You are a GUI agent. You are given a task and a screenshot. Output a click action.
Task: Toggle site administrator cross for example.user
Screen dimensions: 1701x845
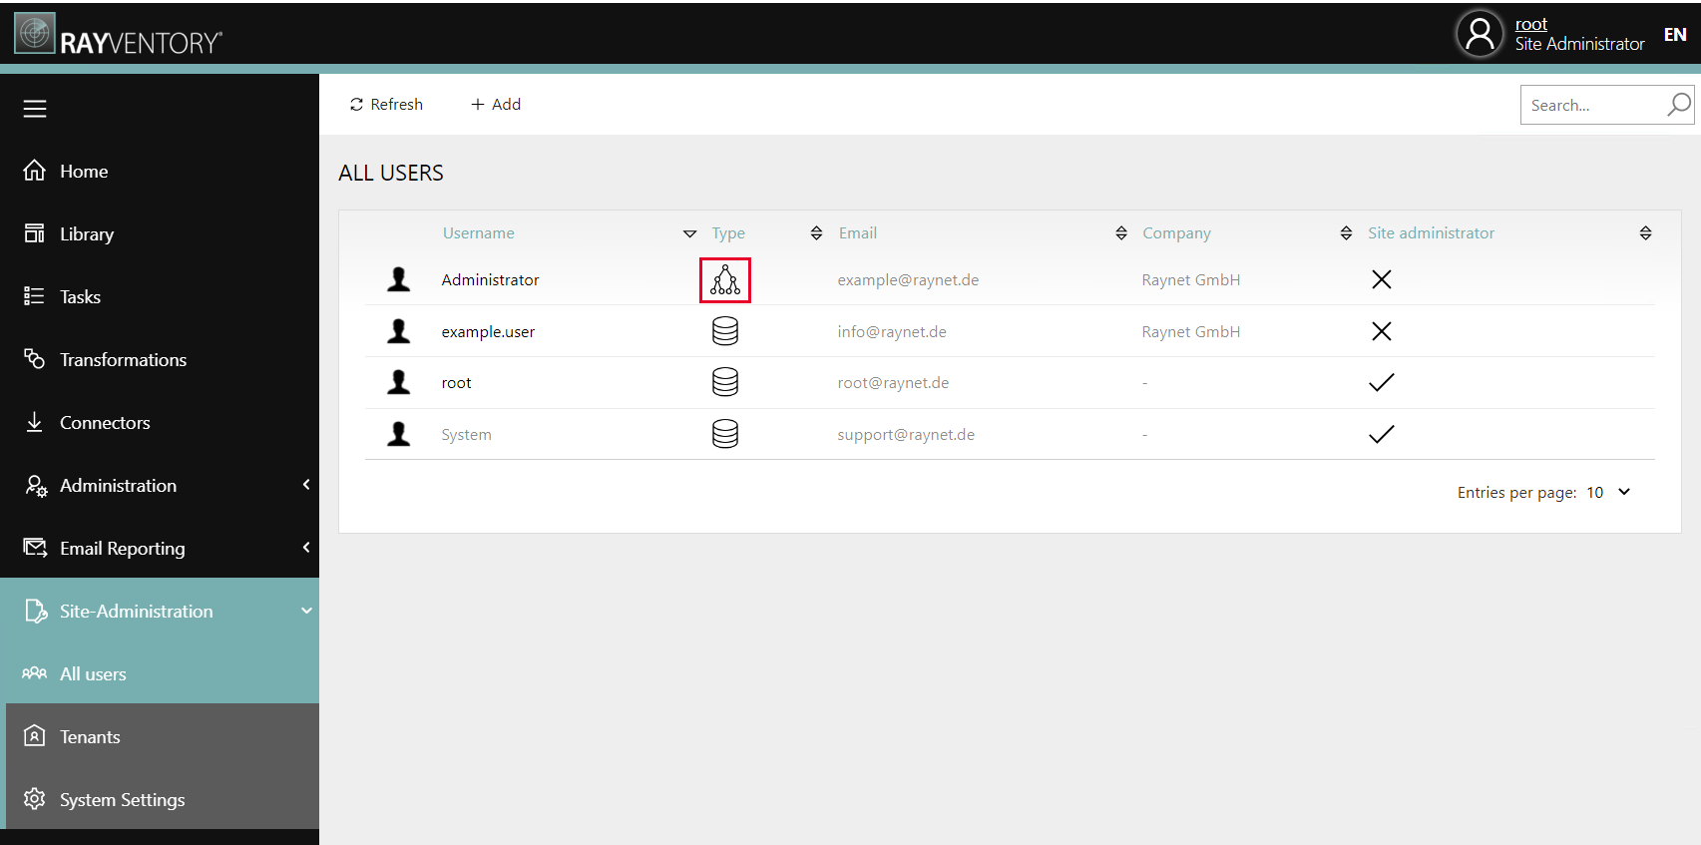[x=1381, y=331]
